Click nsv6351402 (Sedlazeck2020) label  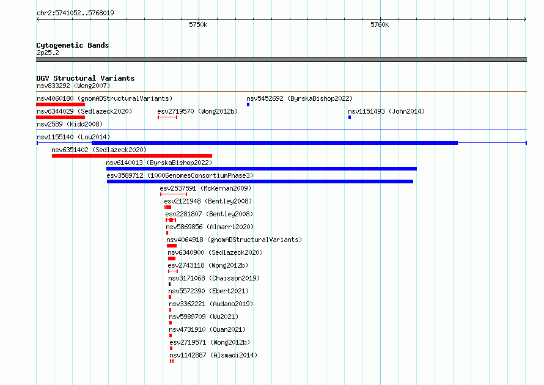pyautogui.click(x=99, y=150)
